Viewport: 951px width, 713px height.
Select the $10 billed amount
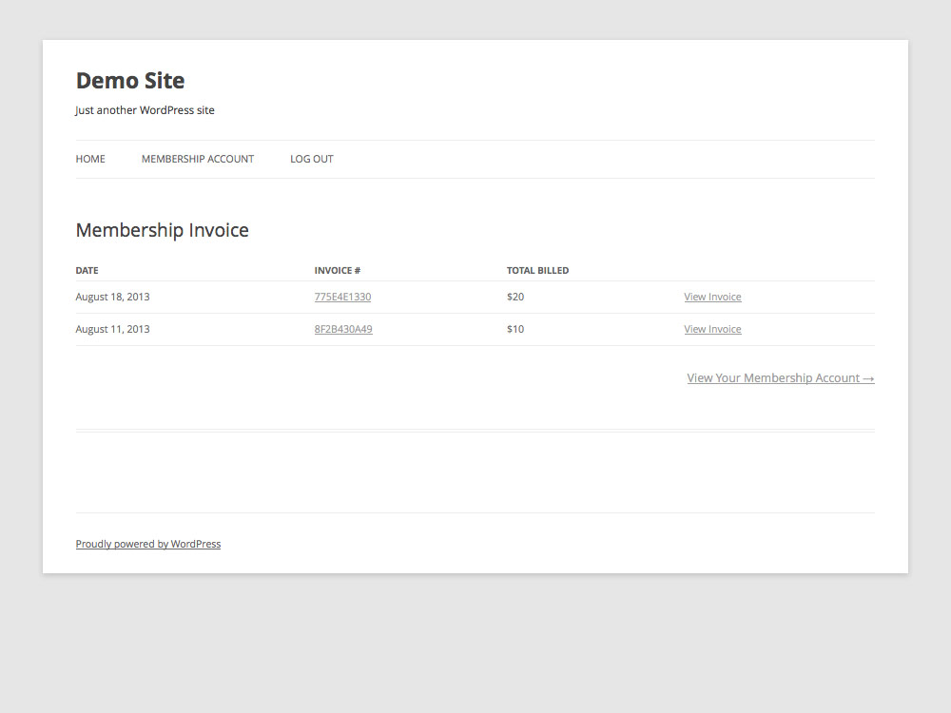coord(515,329)
